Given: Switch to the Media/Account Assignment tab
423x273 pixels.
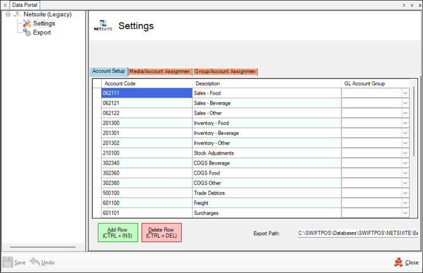Looking at the screenshot, I should (x=160, y=72).
